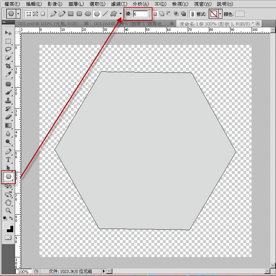Select the Type tool
The width and height of the screenshot is (276, 276).
[8, 160]
